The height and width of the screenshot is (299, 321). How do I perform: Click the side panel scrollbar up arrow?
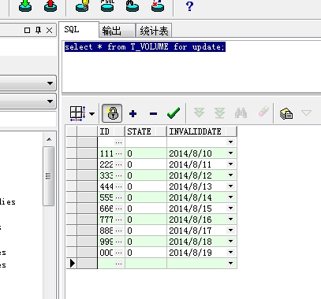[49, 139]
